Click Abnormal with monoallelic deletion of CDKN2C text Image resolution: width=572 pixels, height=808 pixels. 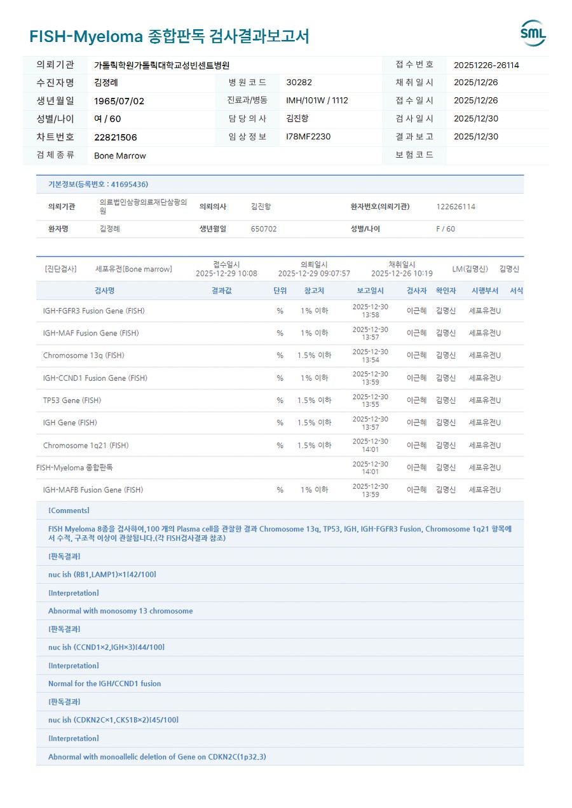(157, 757)
